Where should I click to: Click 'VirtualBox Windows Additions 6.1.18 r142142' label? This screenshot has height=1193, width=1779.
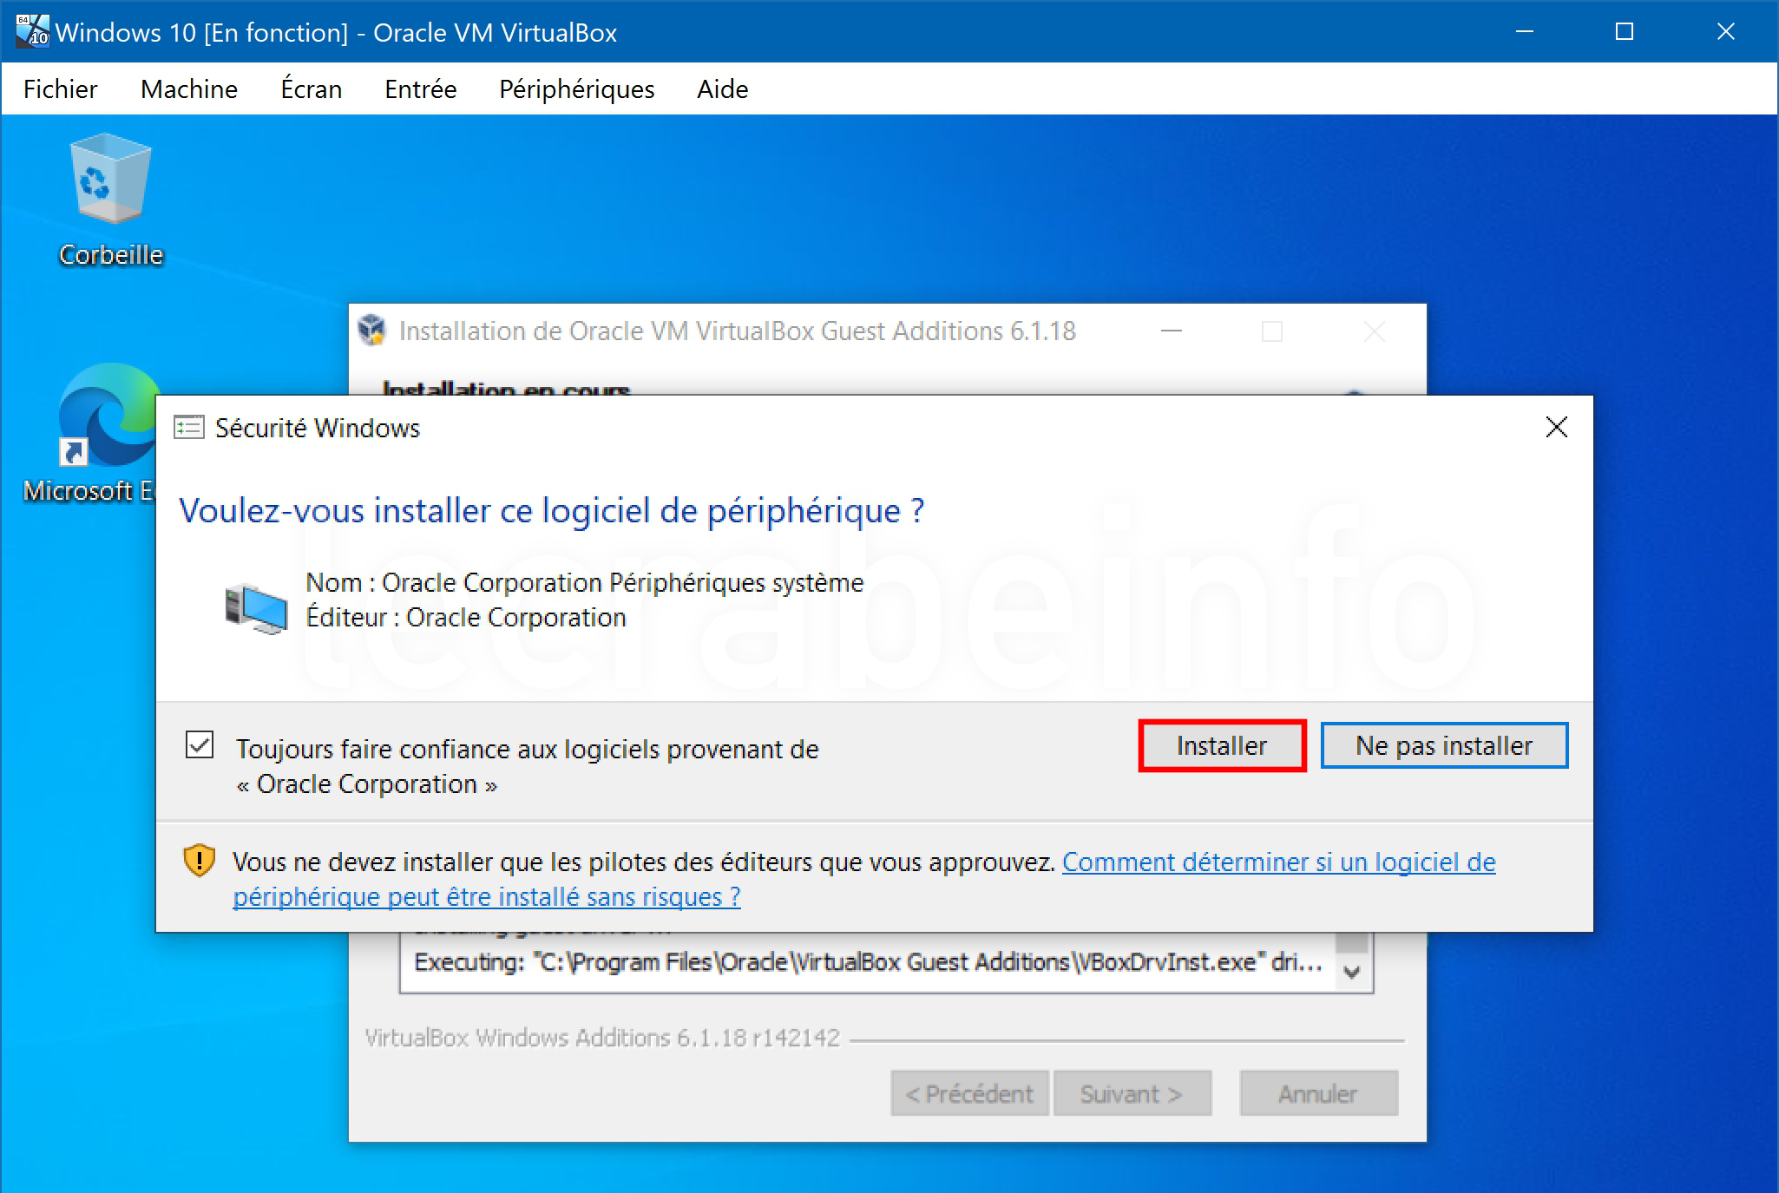[603, 1038]
